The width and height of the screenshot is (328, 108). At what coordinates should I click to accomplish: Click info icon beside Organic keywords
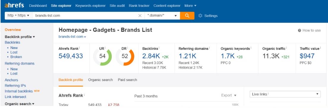(x=251, y=48)
